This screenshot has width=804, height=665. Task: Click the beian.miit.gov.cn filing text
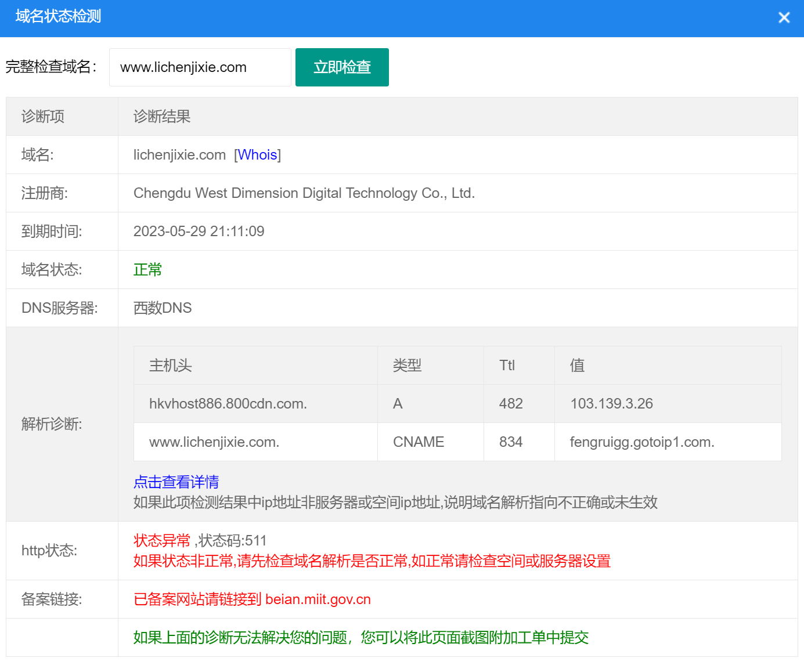click(318, 599)
